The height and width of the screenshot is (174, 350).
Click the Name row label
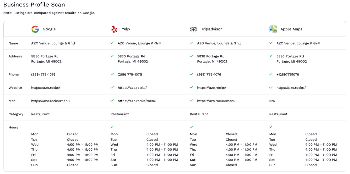coord(13,43)
